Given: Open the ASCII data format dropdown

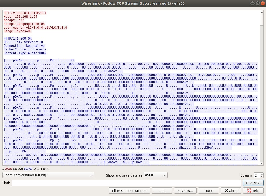Looking at the screenshot, I should (x=155, y=175).
